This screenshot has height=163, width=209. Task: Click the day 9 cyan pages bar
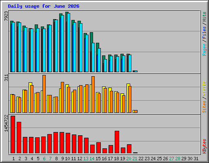[x=62, y=44]
